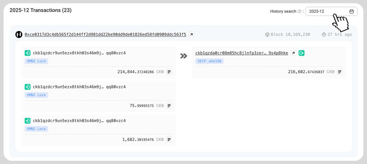Screen dimensions: 367x164
Task: Click the History search label
Action: pyautogui.click(x=283, y=11)
